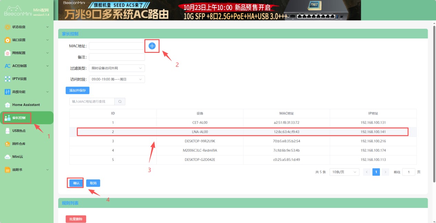The width and height of the screenshot is (436, 223).
Task: Open IPTV设置 in the sidebar
Action: (x=19, y=79)
